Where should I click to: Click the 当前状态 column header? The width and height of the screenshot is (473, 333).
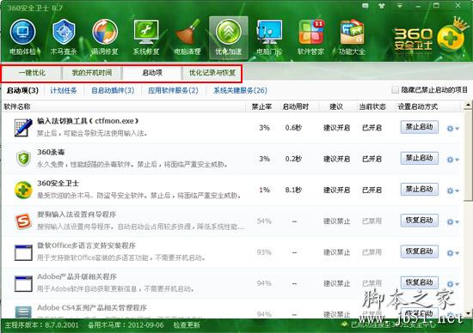pyautogui.click(x=372, y=106)
